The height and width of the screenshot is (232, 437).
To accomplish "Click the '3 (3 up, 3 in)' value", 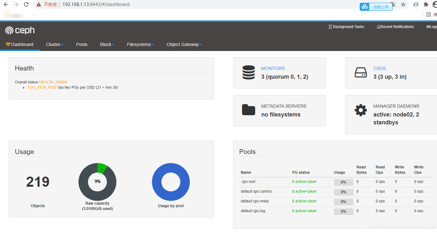I will 390,77.
